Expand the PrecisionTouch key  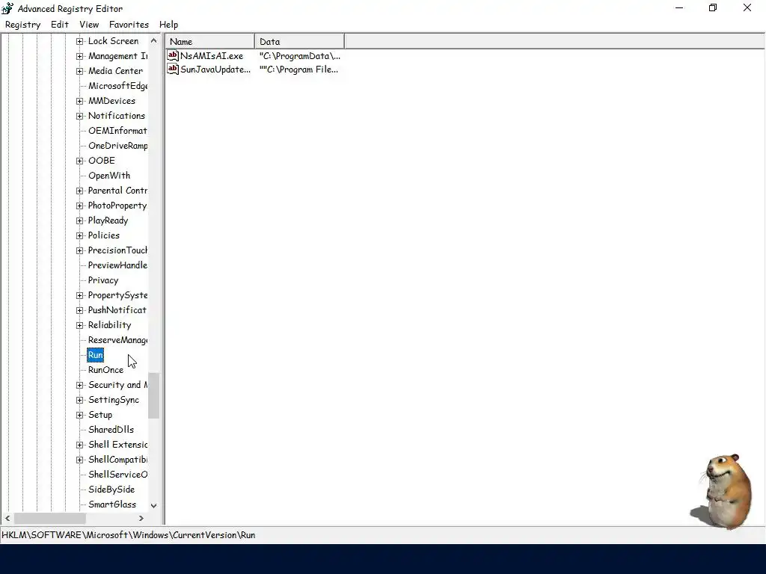pyautogui.click(x=79, y=251)
